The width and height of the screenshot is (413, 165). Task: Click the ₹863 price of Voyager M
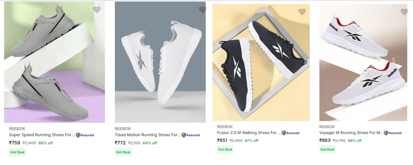pos(325,140)
